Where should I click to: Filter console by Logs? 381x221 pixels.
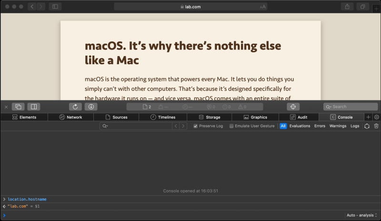point(355,126)
